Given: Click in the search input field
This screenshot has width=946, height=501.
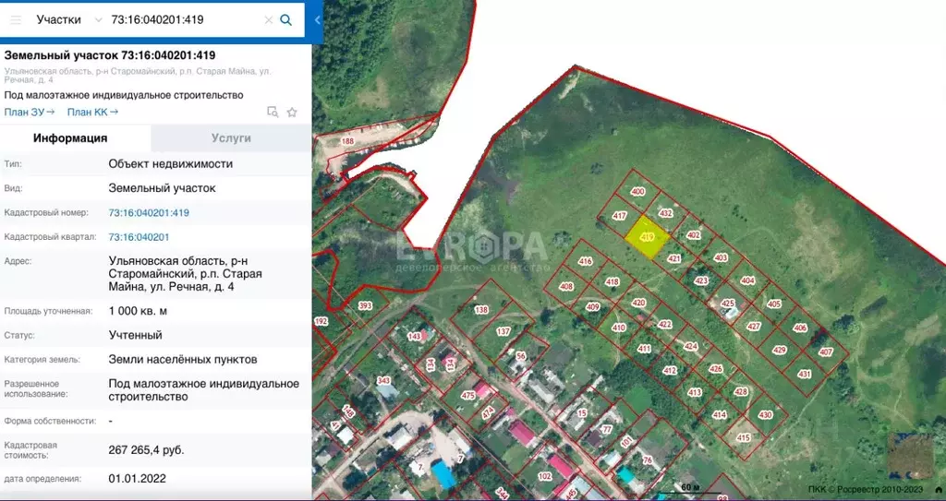Looking at the screenshot, I should (185, 19).
